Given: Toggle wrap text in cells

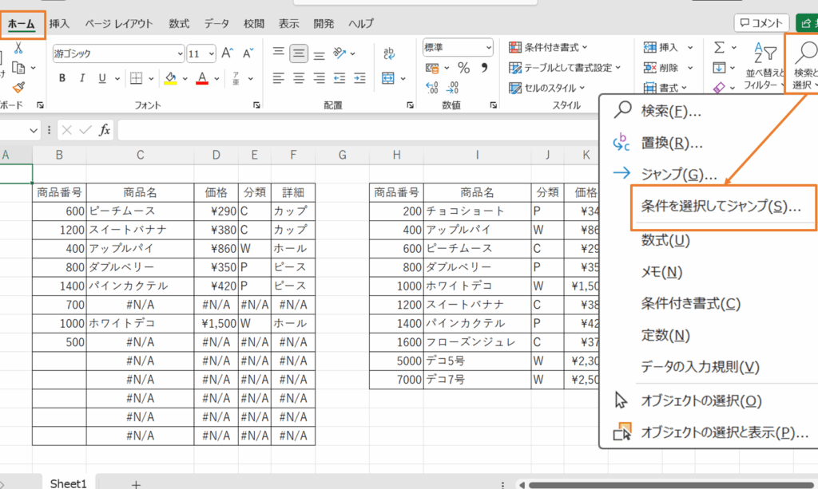Looking at the screenshot, I should (x=389, y=53).
